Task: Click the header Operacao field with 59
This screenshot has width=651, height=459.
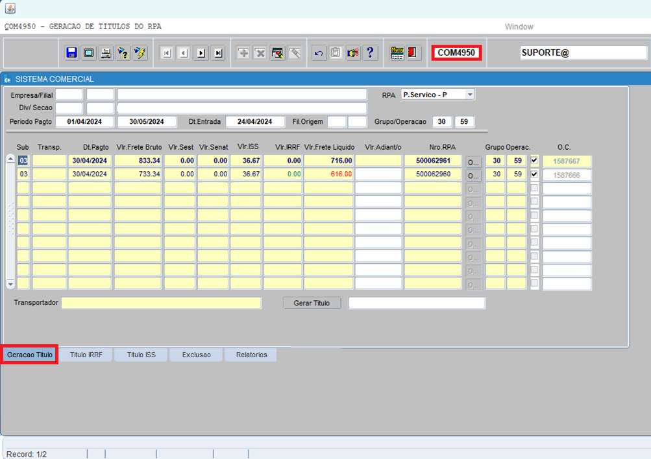Action: [x=464, y=121]
